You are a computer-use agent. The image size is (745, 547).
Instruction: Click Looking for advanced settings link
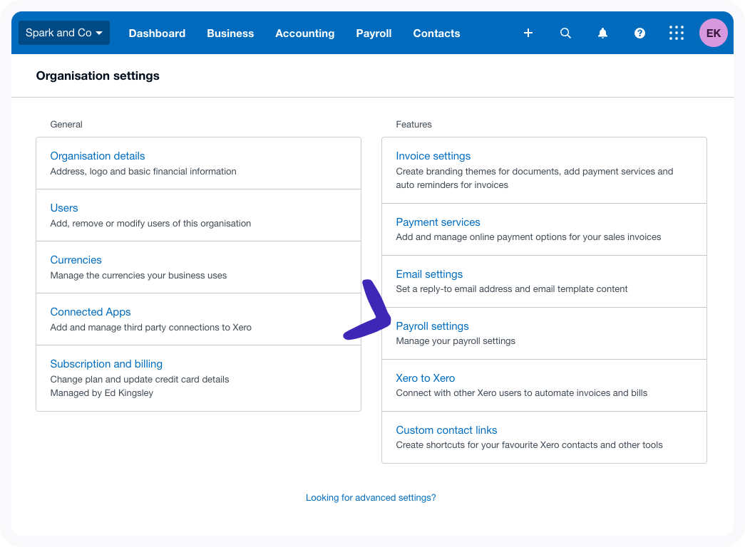pos(371,498)
